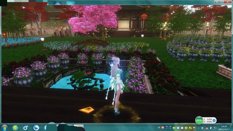The image size is (233, 131).
Task: Open the blue round button on the speed widget
Action: [x=214, y=120]
